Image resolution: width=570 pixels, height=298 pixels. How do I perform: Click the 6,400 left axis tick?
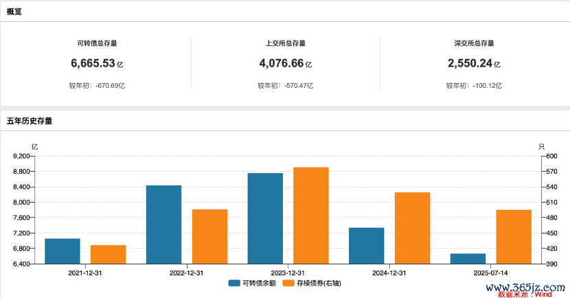(21, 264)
